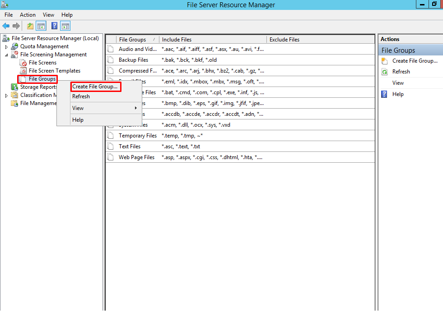Toggle the Show/Hide Action Pane icon
The image size is (443, 311).
[65, 26]
